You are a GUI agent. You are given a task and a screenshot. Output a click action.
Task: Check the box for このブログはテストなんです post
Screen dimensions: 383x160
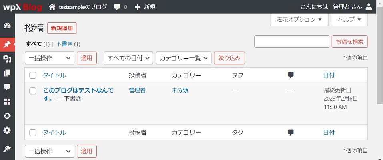tap(33, 91)
